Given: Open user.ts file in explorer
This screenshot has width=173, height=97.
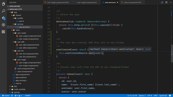Looking at the screenshot, I should tap(21, 21).
